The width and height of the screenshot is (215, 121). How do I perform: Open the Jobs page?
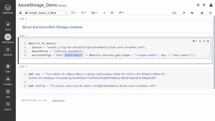coord(8,93)
